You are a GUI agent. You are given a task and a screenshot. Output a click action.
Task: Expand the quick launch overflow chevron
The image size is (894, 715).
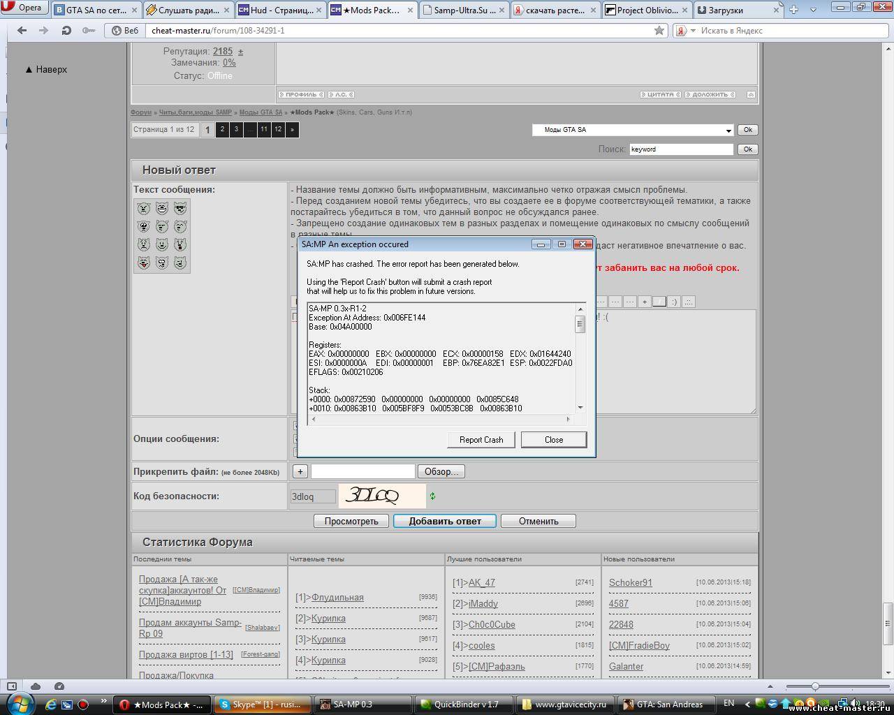105,700
